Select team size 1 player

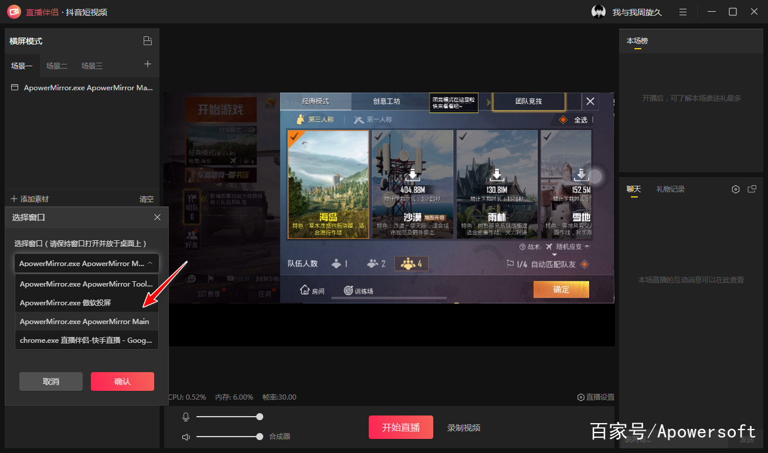pyautogui.click(x=339, y=264)
